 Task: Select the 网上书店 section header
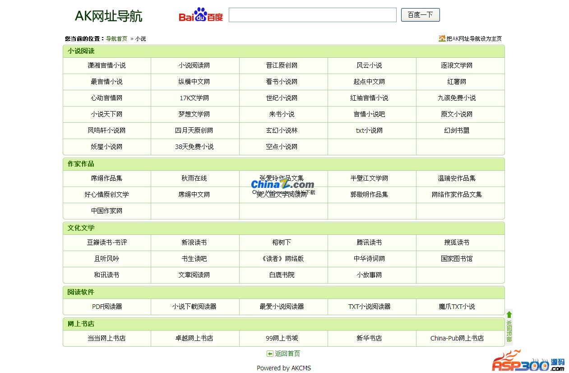pyautogui.click(x=81, y=324)
